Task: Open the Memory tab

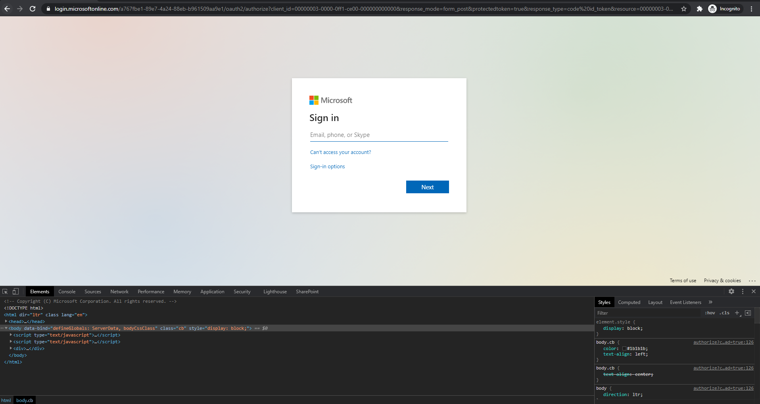Action: (182, 291)
